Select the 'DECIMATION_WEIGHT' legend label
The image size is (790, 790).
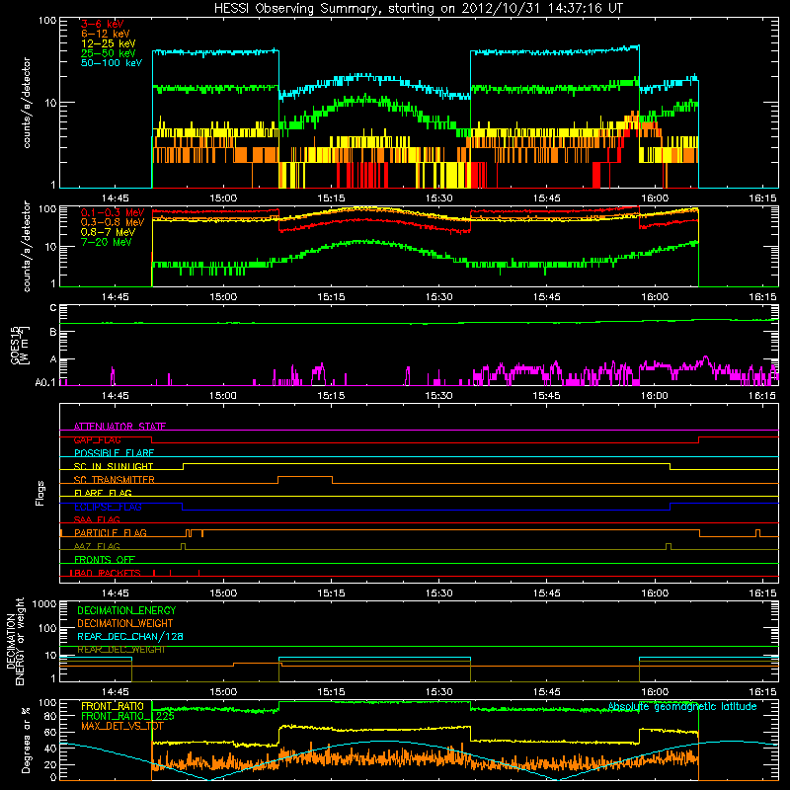(125, 623)
